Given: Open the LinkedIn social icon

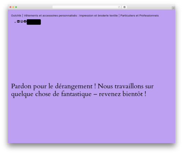Looking at the screenshot, I should click(x=18, y=21).
